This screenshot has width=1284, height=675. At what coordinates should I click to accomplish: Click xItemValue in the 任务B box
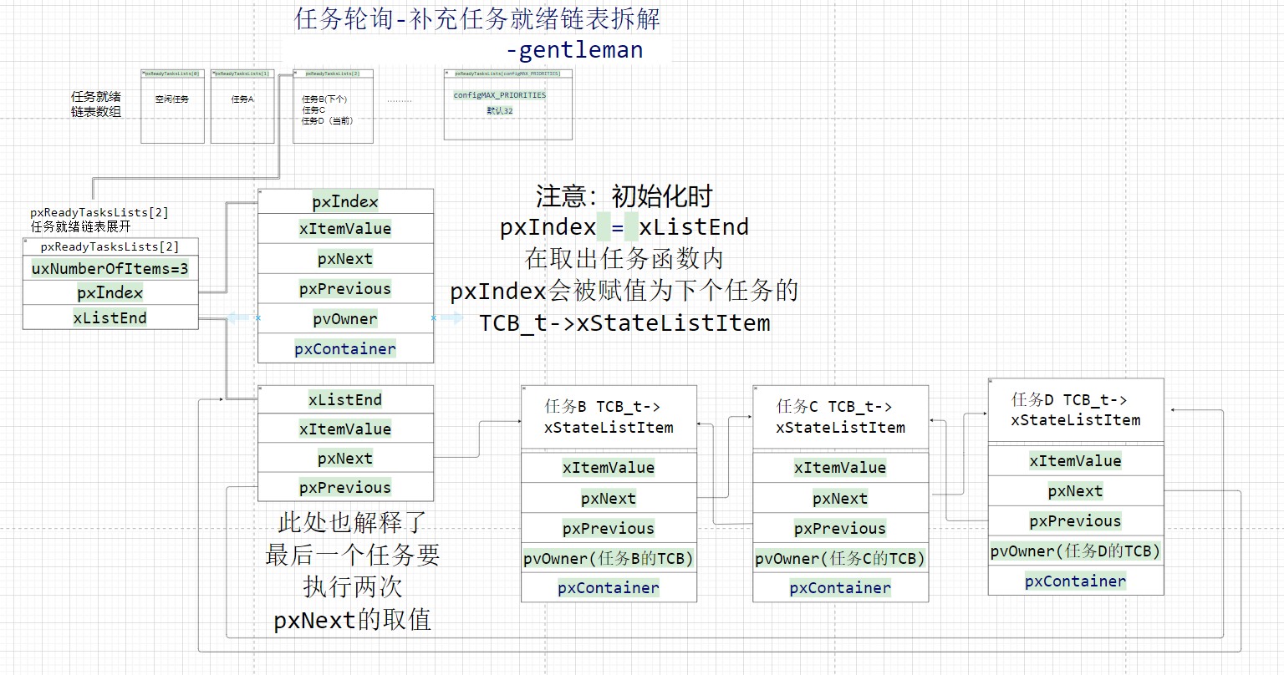tap(609, 468)
